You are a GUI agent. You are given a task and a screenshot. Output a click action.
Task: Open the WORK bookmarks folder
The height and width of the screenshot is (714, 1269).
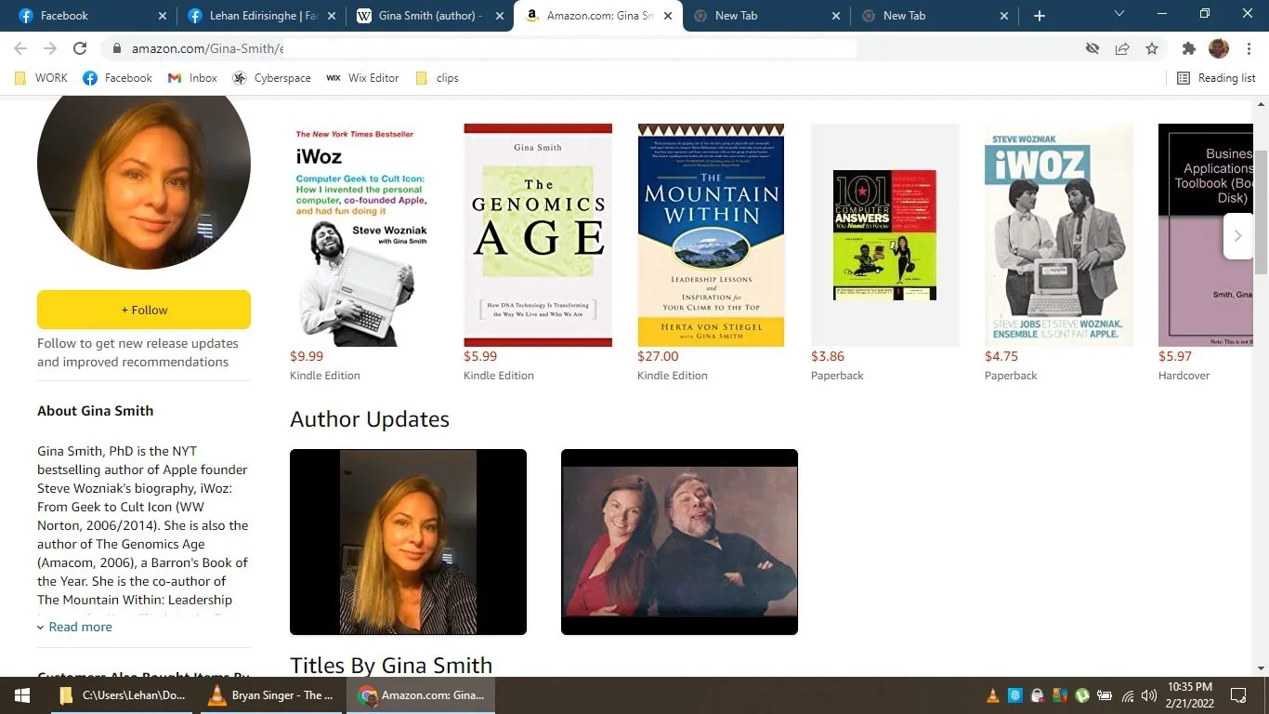tap(41, 78)
